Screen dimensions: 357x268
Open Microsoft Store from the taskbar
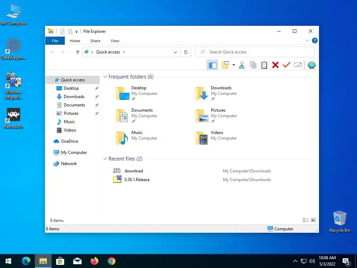pos(60,261)
